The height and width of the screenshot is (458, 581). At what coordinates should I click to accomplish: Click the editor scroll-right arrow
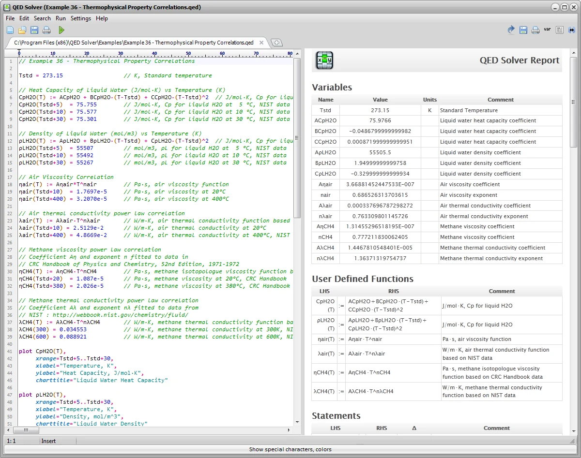pos(290,430)
